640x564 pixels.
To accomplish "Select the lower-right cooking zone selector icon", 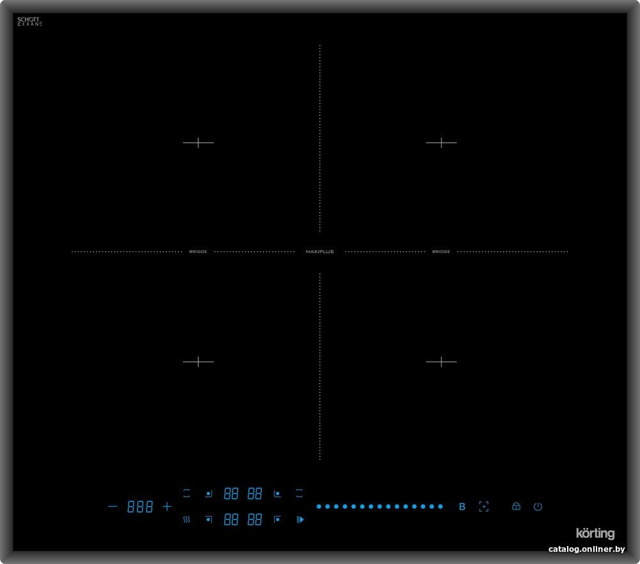I will pyautogui.click(x=278, y=519).
